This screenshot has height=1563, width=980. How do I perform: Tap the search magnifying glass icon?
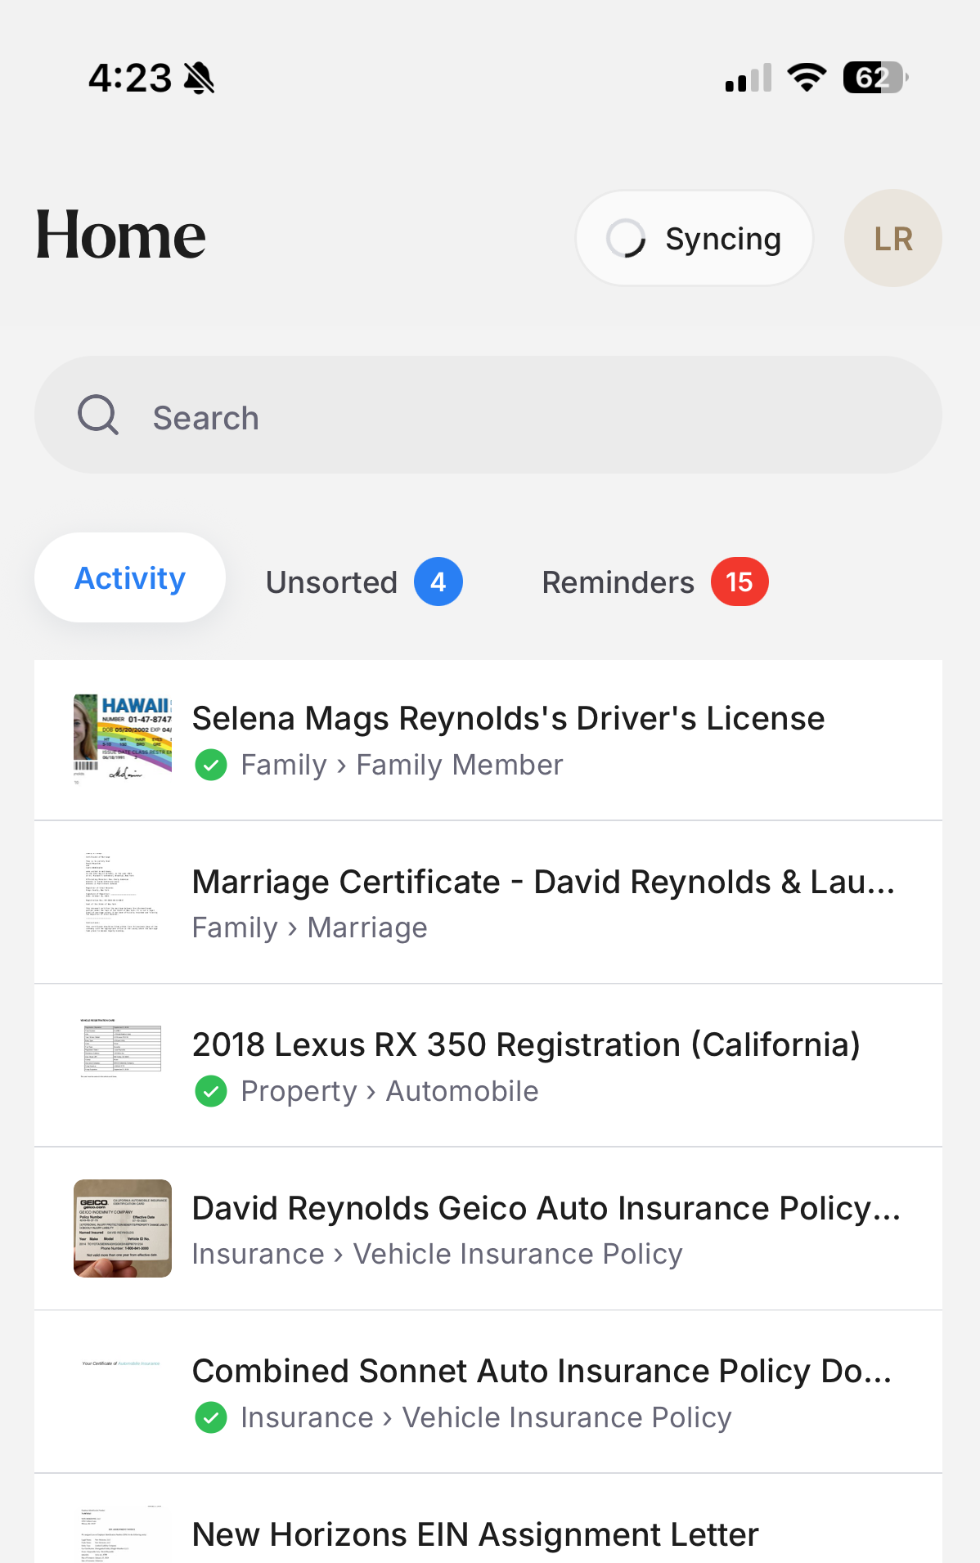click(98, 415)
